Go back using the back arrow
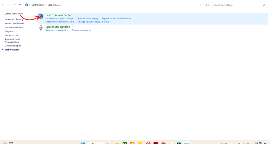 [3, 5]
